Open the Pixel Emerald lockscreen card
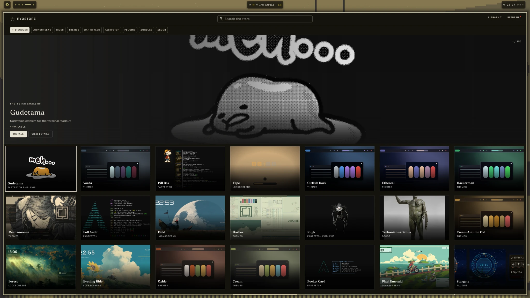Image resolution: width=530 pixels, height=298 pixels. (x=414, y=267)
